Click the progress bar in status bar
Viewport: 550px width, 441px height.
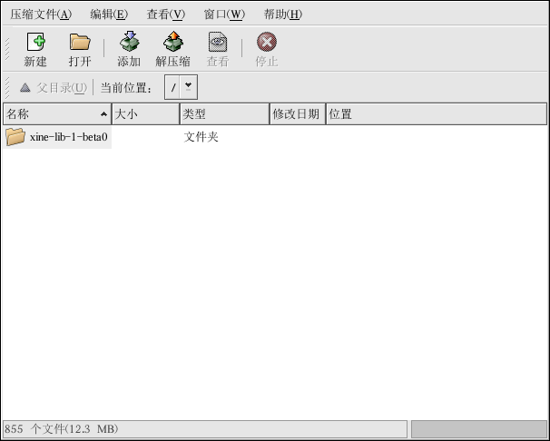pyautogui.click(x=478, y=428)
